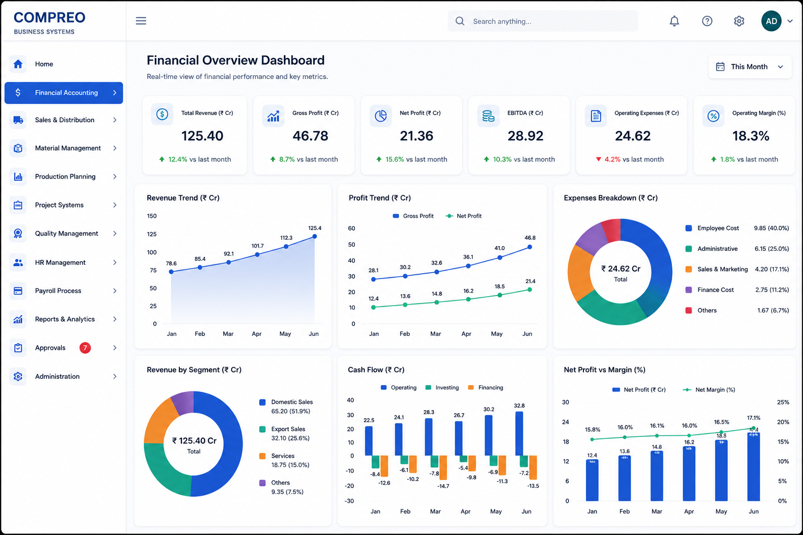Toggle the Investing cash flow legend
Image resolution: width=803 pixels, height=535 pixels.
point(442,388)
